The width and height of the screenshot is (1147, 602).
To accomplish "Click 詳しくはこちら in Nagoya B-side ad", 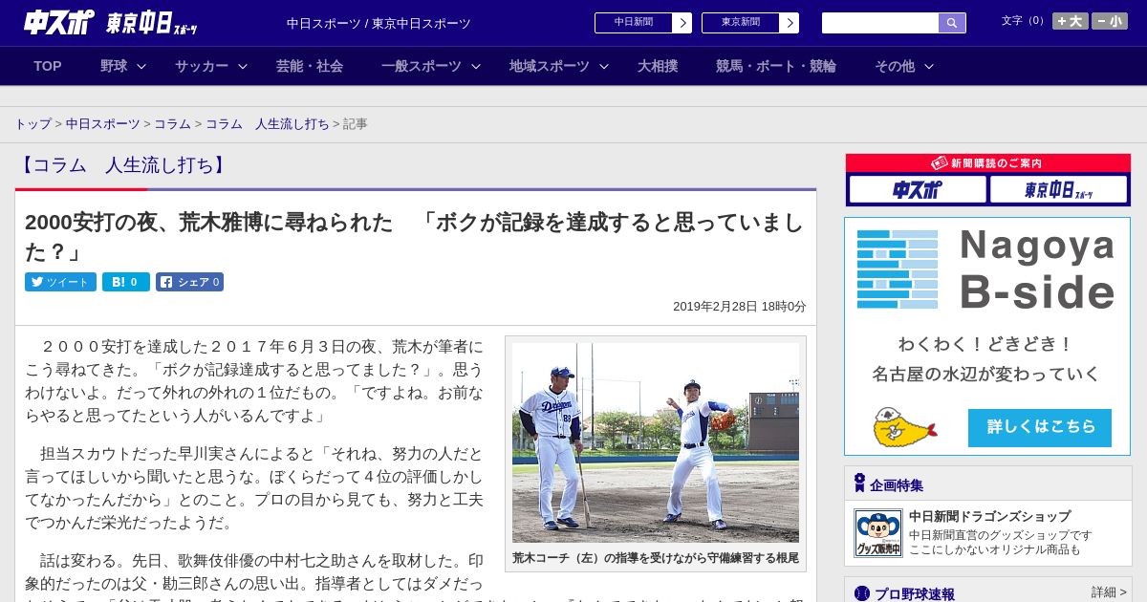I will [x=1040, y=428].
